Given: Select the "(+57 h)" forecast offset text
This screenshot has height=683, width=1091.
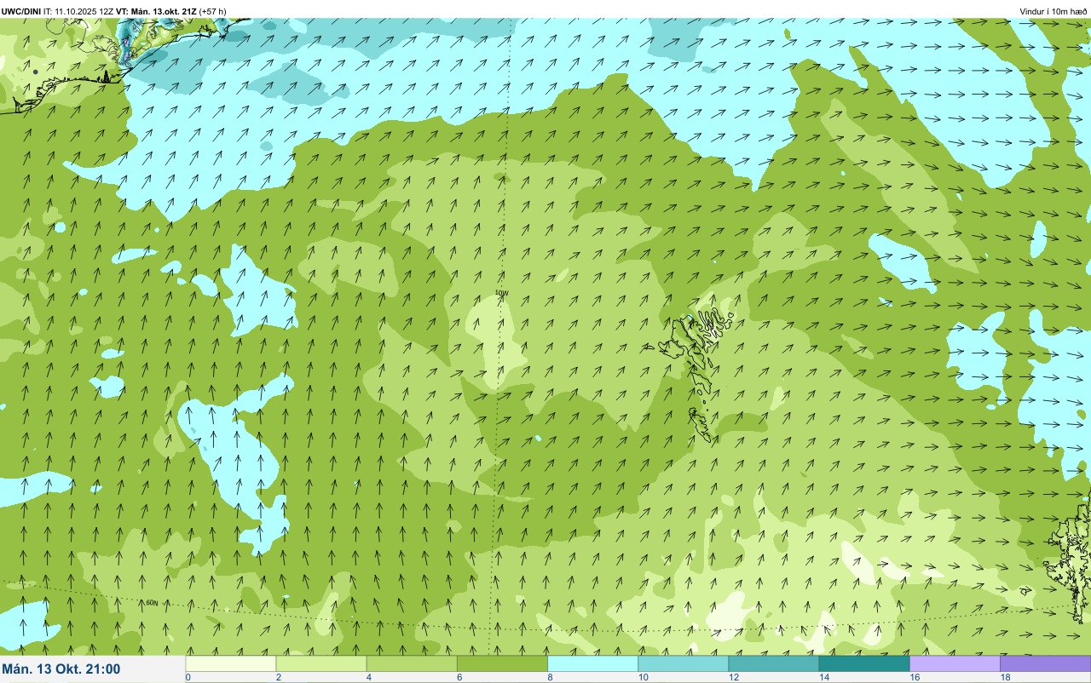Looking at the screenshot, I should [x=211, y=11].
